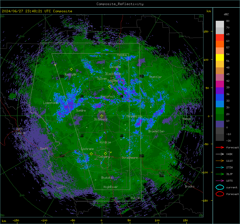Click the Didsbury city label
240x224 pixels.
[101, 119]
